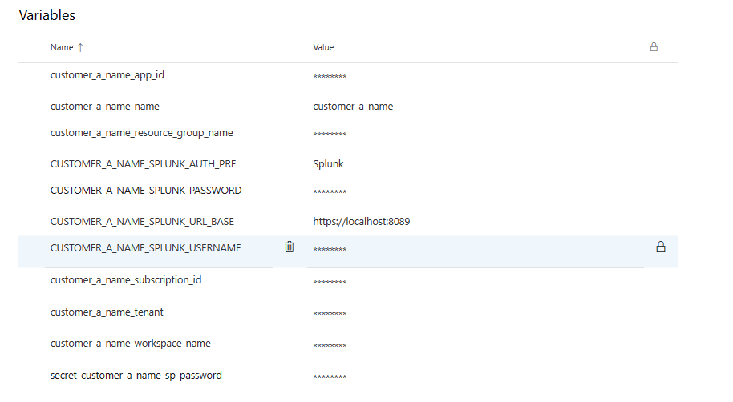Screen dimensions: 733x402
Task: Sort variables by Name column header
Action: [62, 47]
